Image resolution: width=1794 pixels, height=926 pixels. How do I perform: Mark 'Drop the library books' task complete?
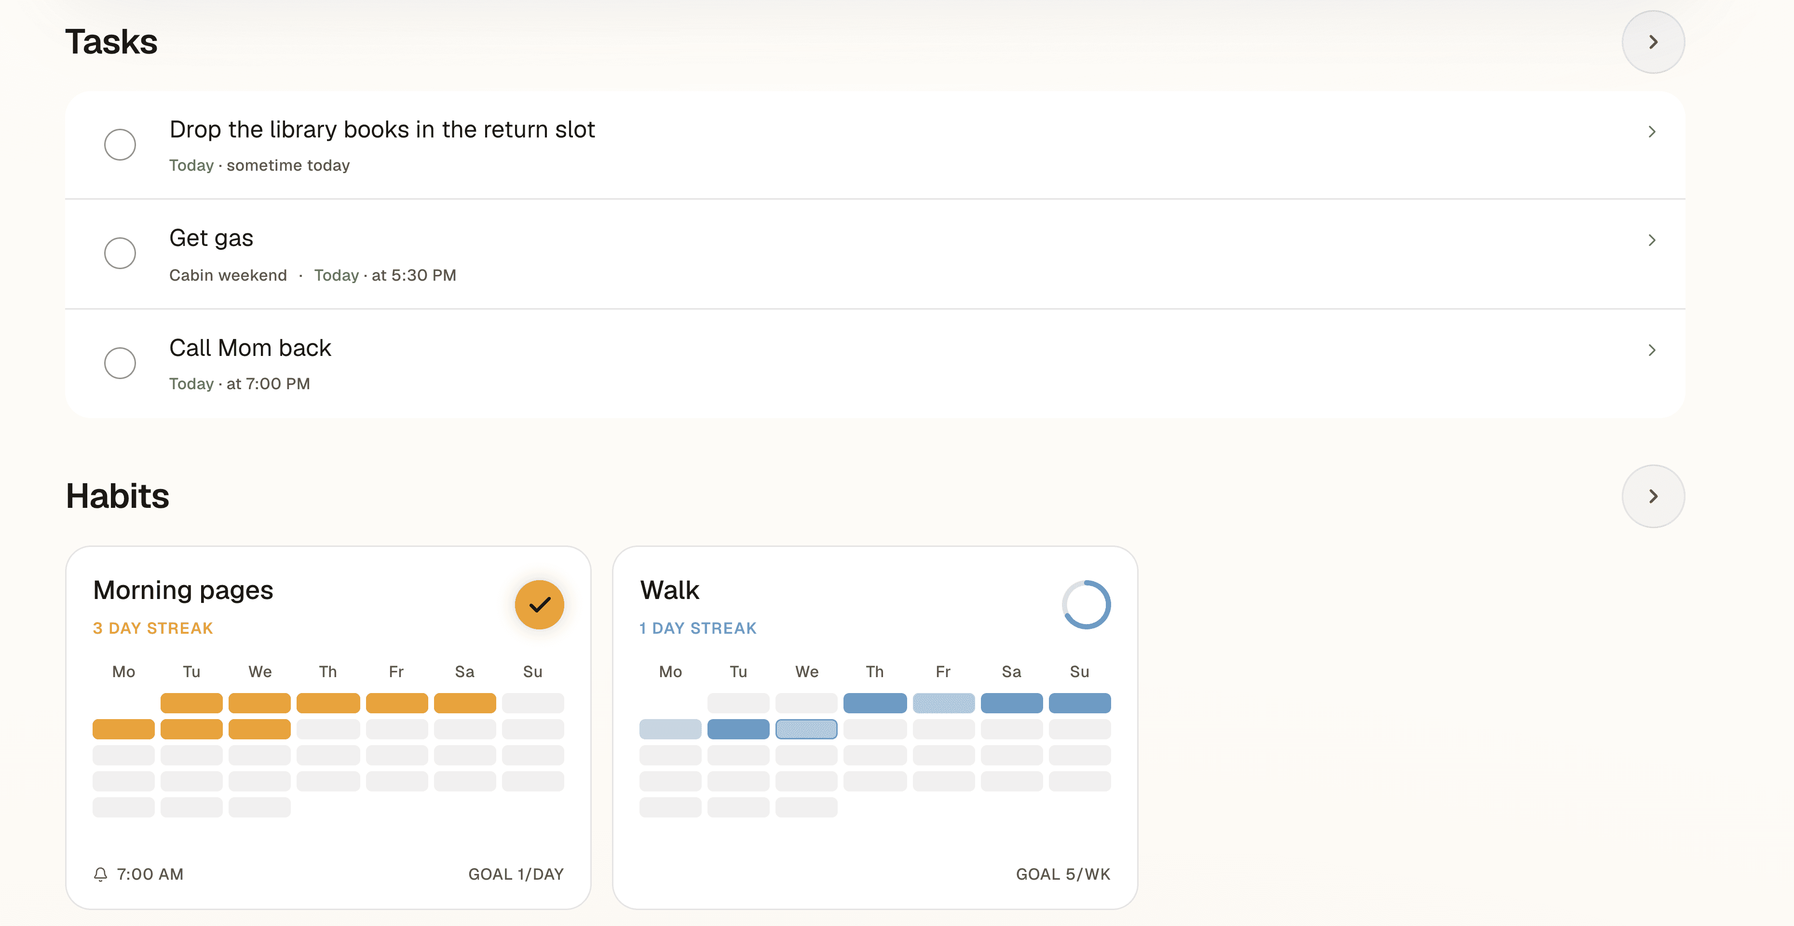120,145
